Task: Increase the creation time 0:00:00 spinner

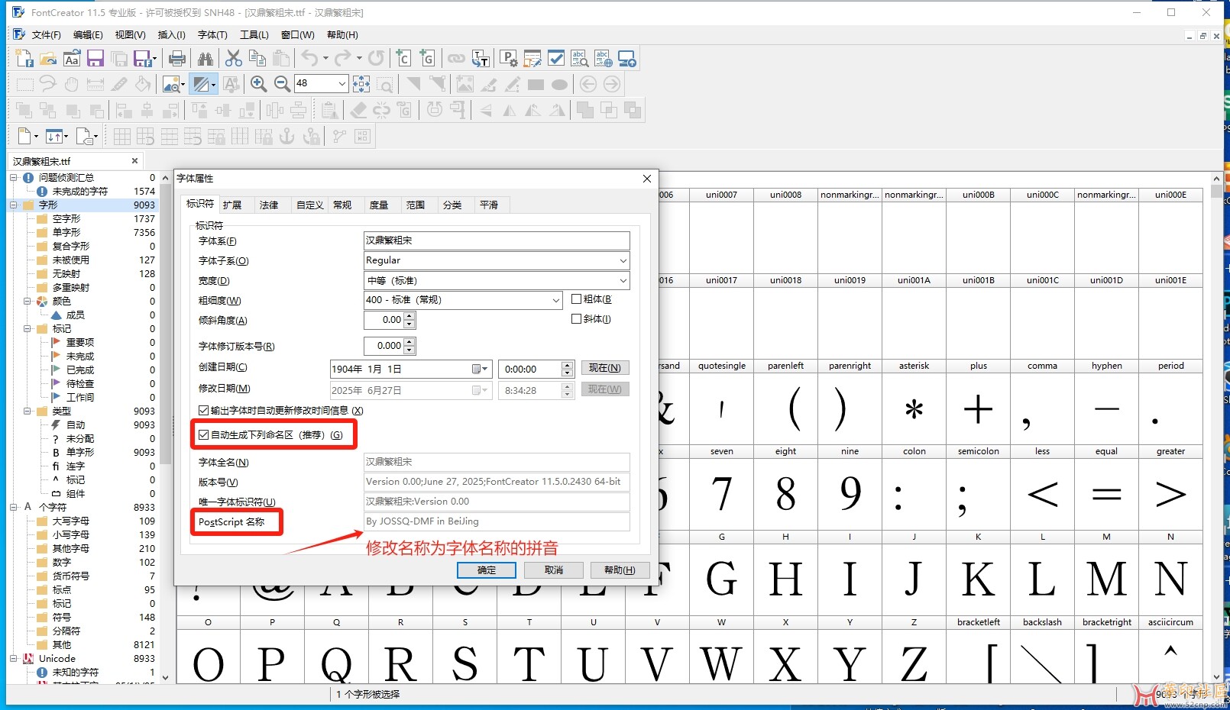Action: (x=567, y=365)
